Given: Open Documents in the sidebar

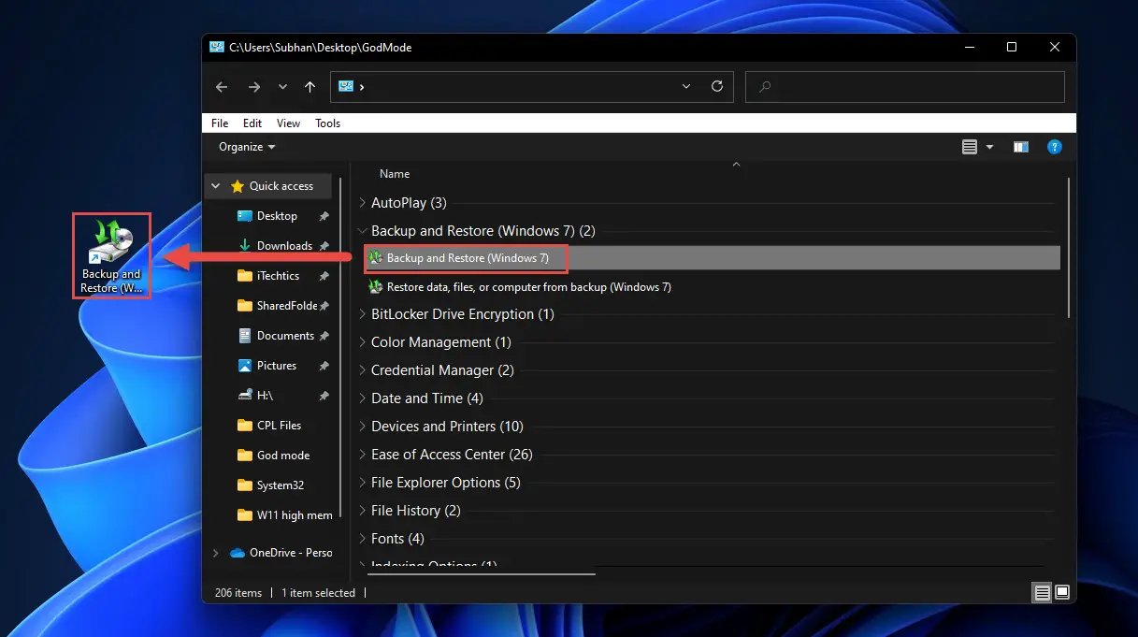Looking at the screenshot, I should pyautogui.click(x=284, y=336).
